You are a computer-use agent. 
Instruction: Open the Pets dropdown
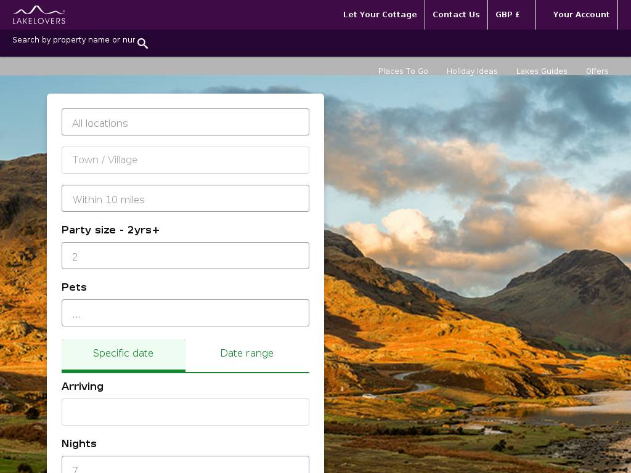pyautogui.click(x=185, y=313)
